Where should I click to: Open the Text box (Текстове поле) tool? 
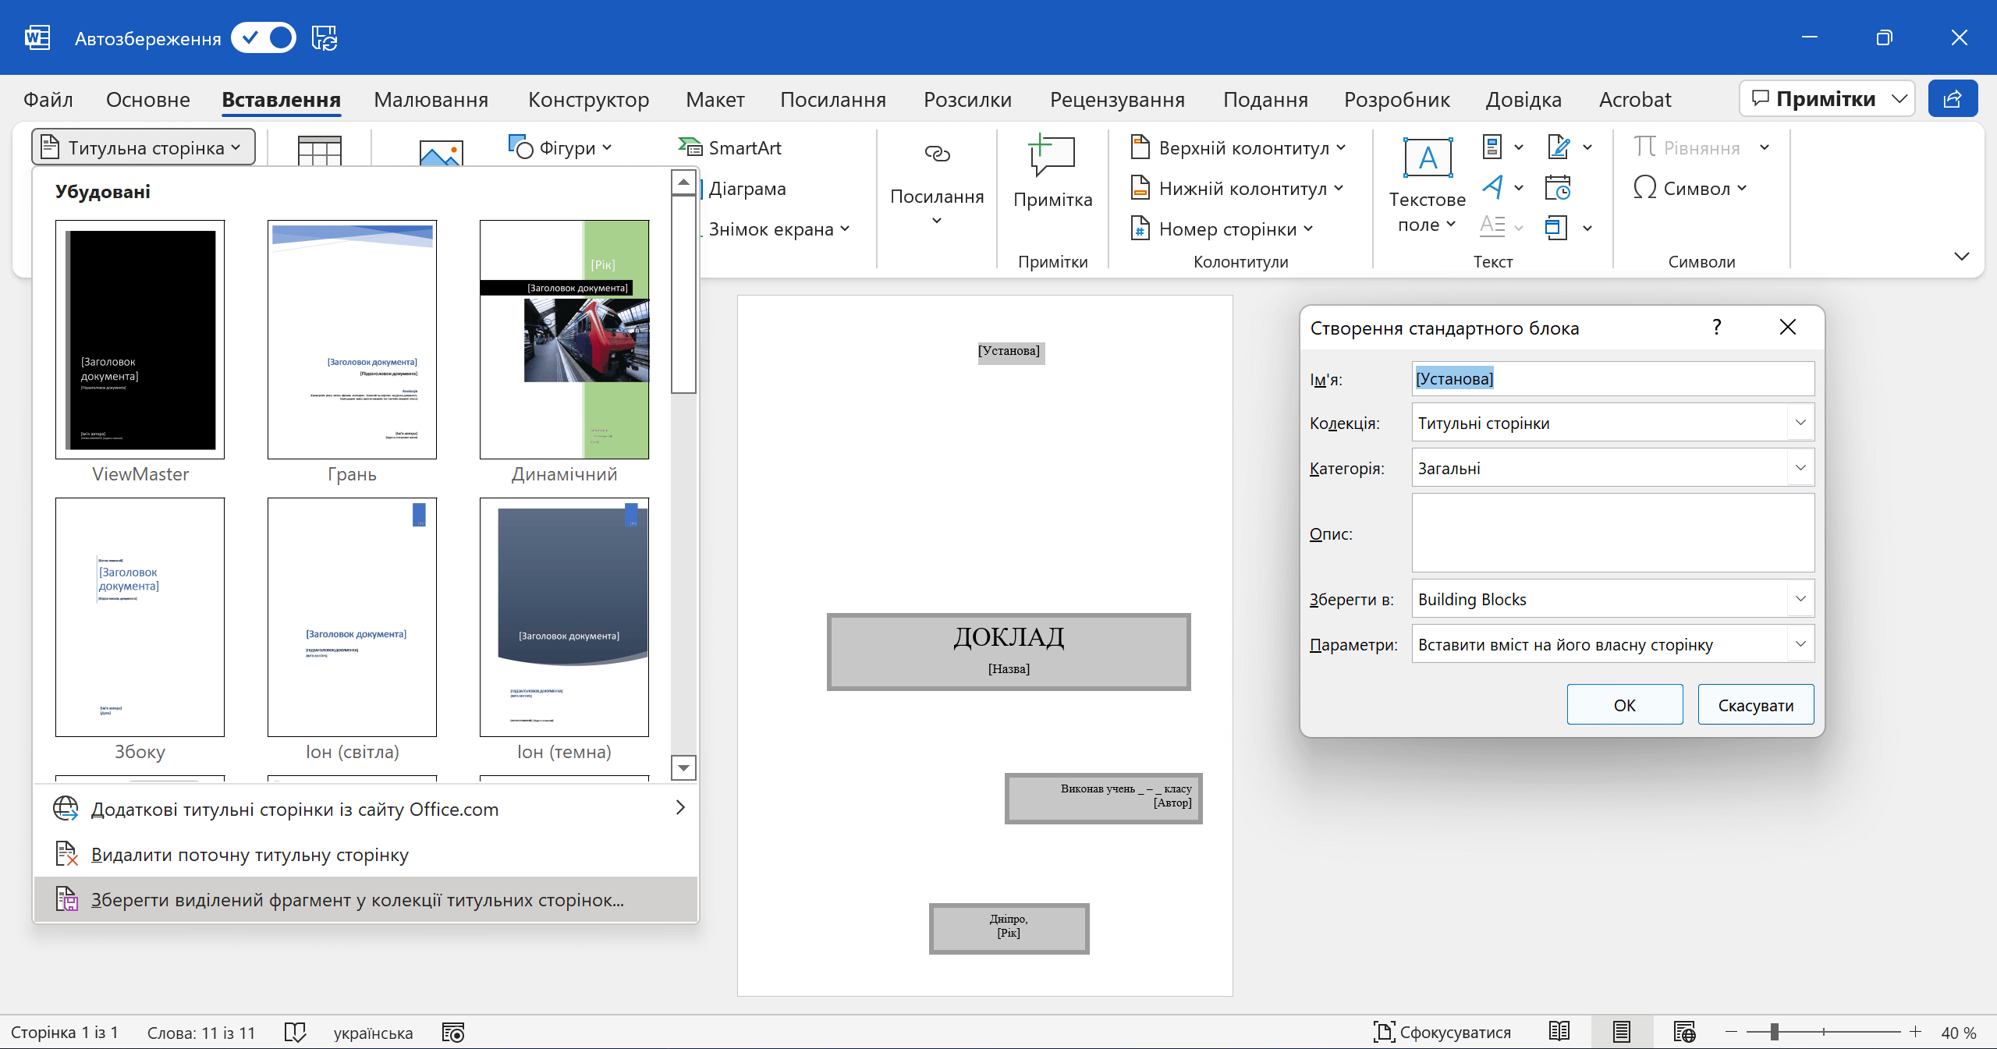point(1427,158)
